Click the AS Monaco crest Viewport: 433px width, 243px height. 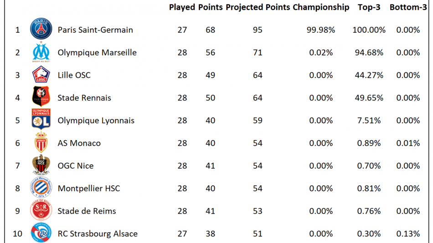tap(41, 142)
